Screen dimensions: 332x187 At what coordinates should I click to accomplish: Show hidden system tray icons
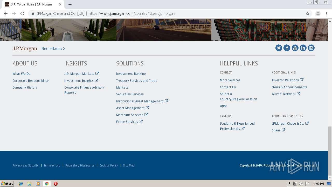[289, 184]
